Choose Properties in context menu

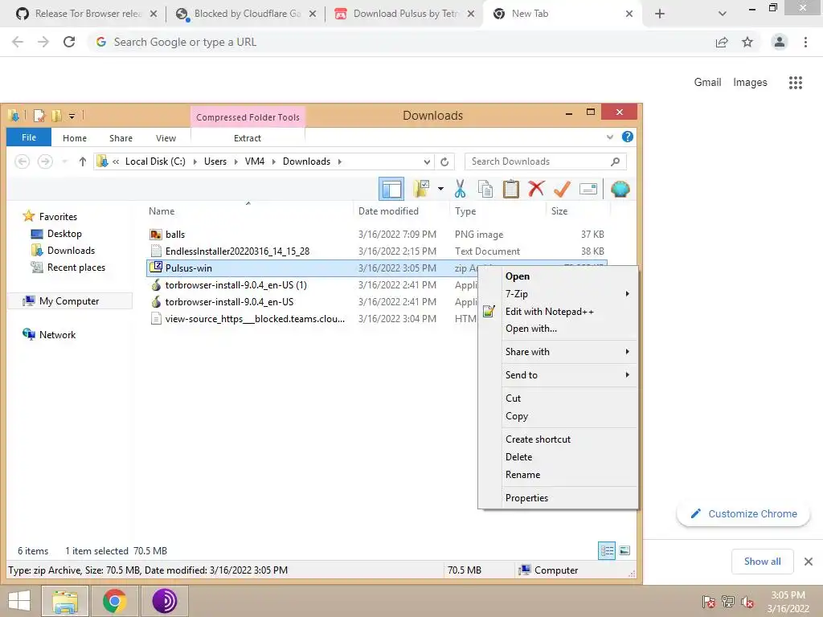pyautogui.click(x=558, y=498)
